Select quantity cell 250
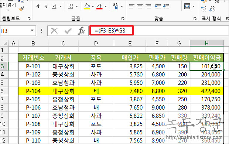Image resolution: width=229 pixels, height=144 pixels. pos(179,99)
